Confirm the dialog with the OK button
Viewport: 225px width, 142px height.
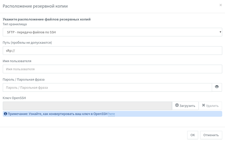coord(193,135)
